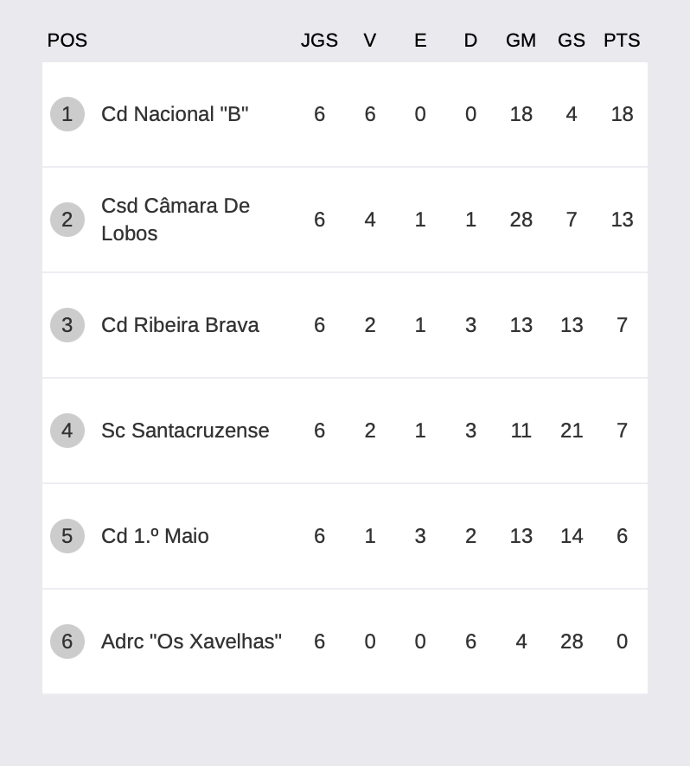
Task: Click the V wins column header
Action: [x=370, y=41]
